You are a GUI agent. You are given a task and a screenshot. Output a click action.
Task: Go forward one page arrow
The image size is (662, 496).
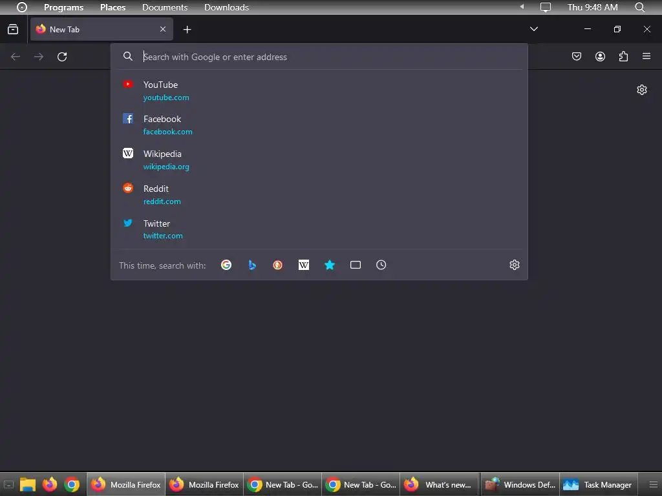click(39, 57)
